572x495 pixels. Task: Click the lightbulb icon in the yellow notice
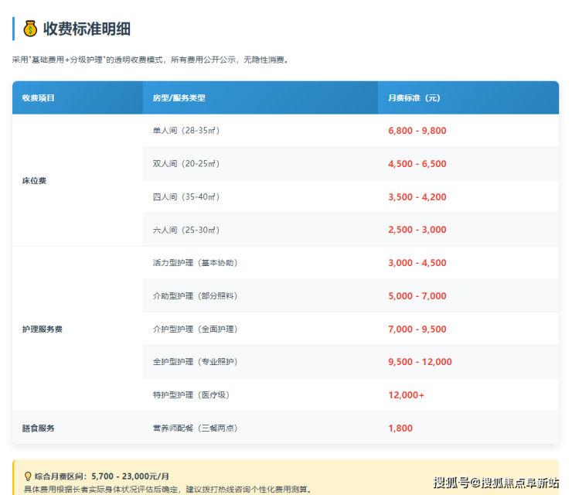28,476
